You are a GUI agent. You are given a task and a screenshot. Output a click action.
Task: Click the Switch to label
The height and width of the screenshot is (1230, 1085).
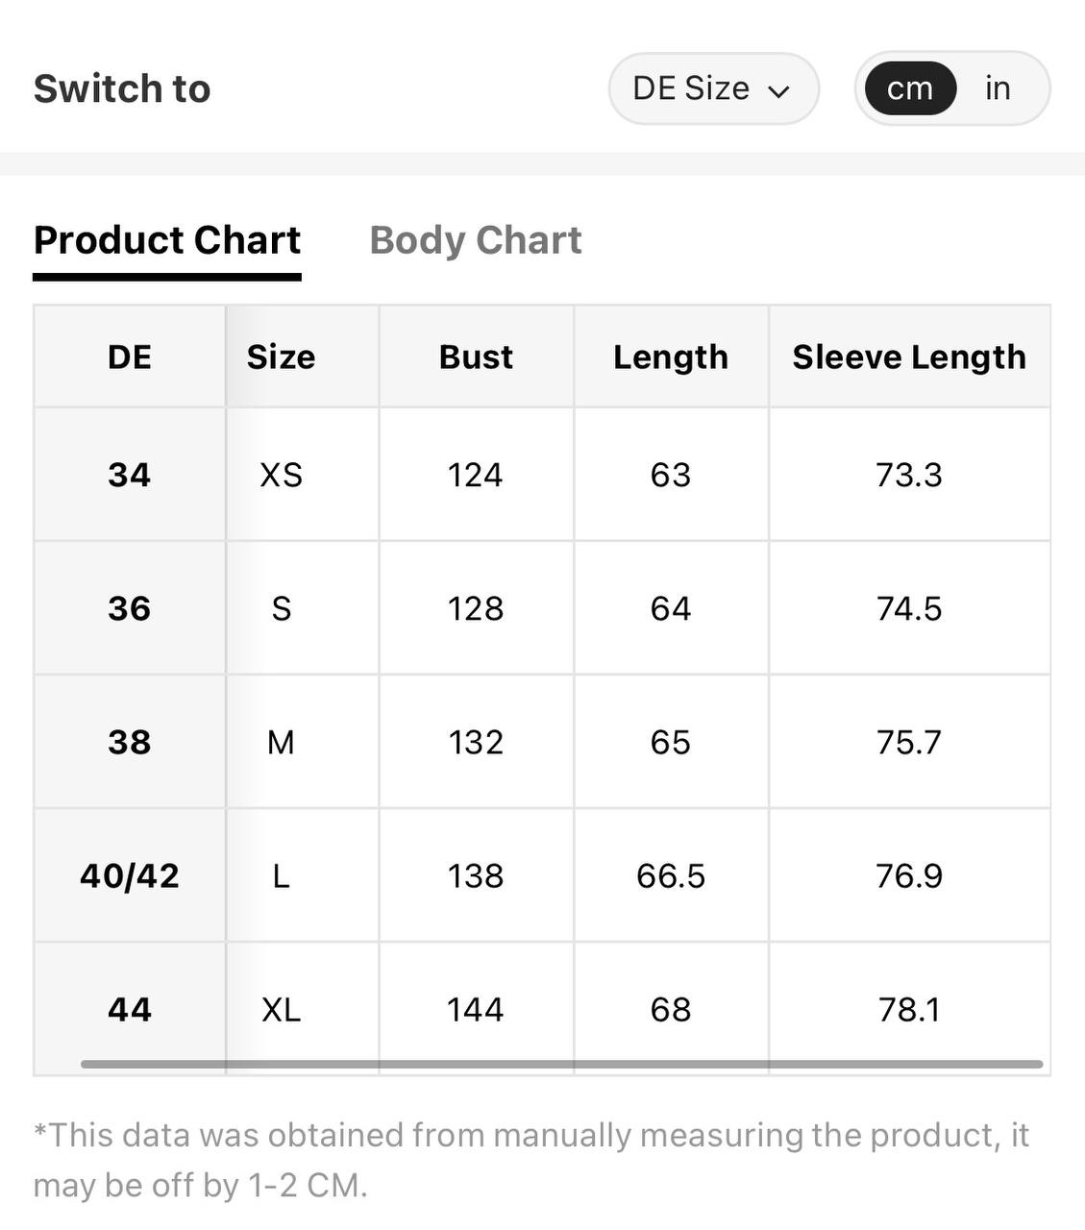coord(122,88)
